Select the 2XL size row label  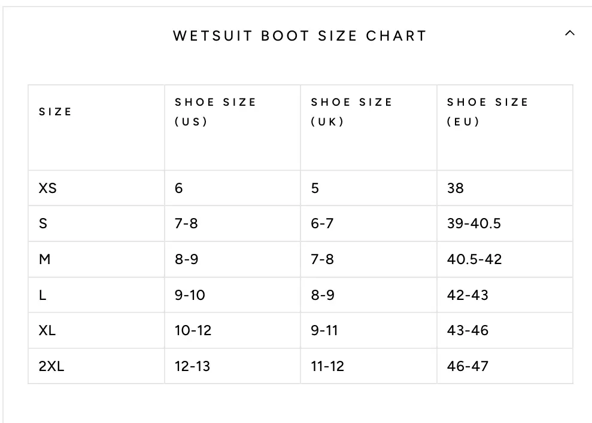coord(51,366)
